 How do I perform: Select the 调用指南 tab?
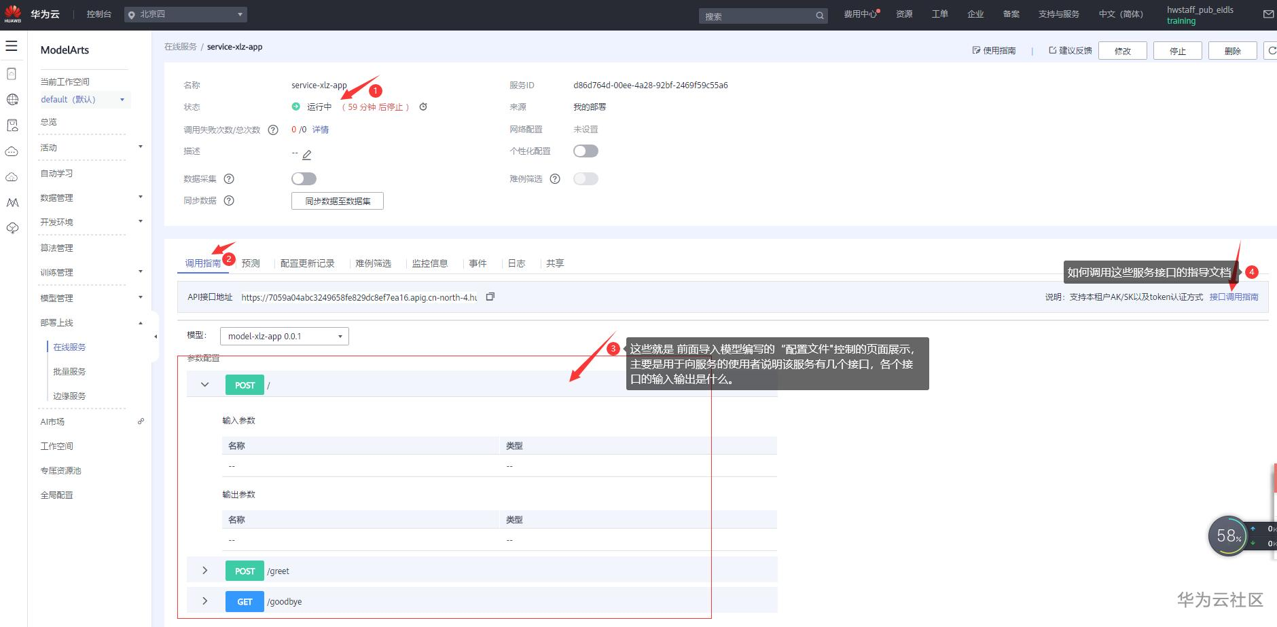coord(203,263)
